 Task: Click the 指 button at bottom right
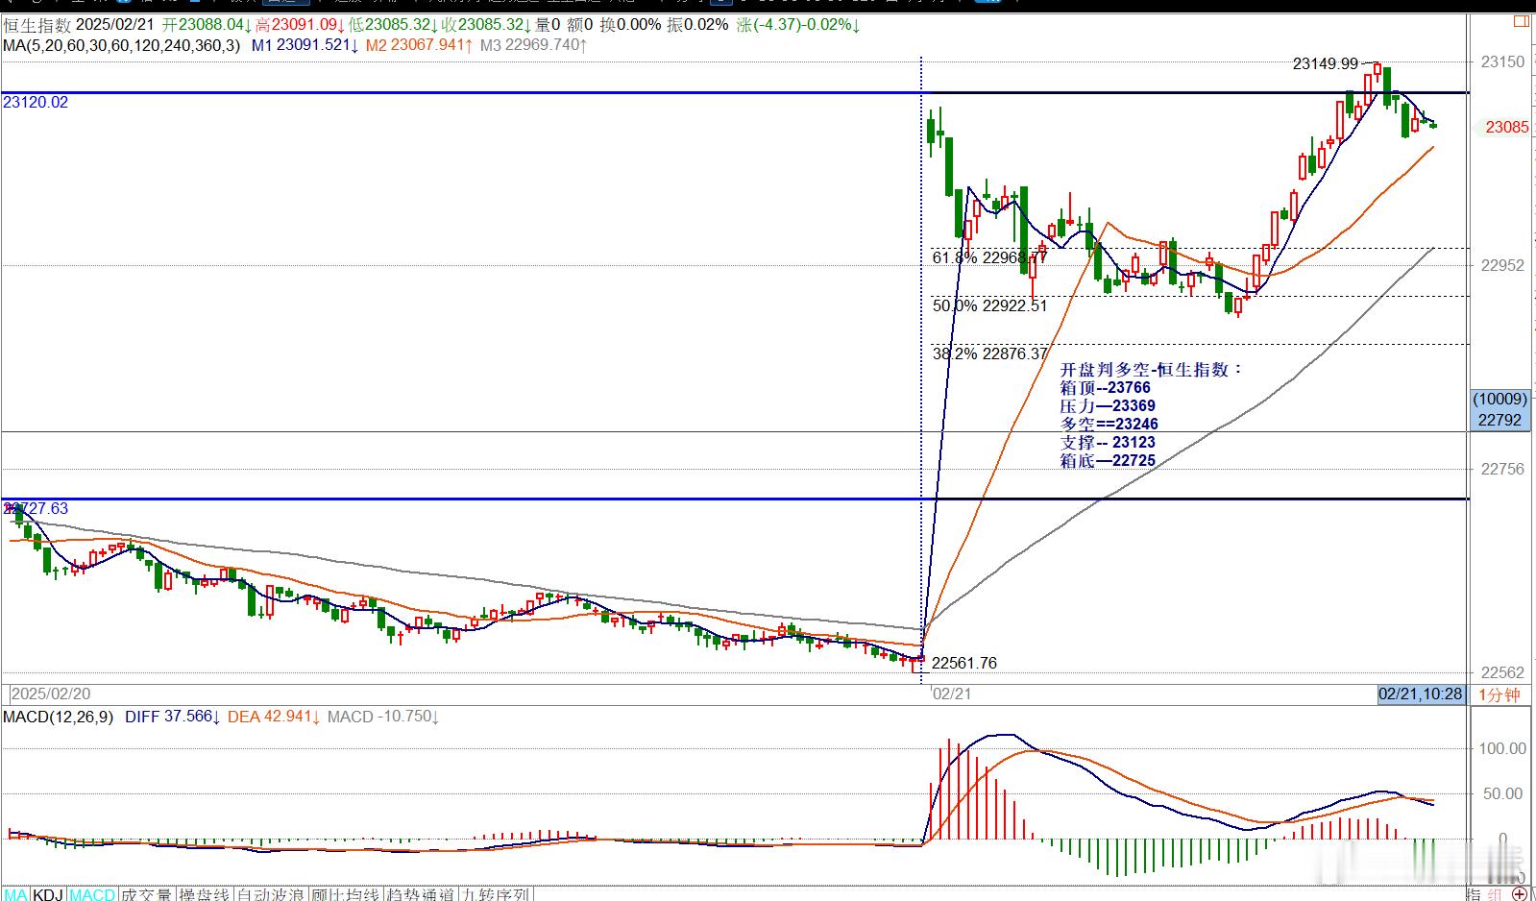1474,894
